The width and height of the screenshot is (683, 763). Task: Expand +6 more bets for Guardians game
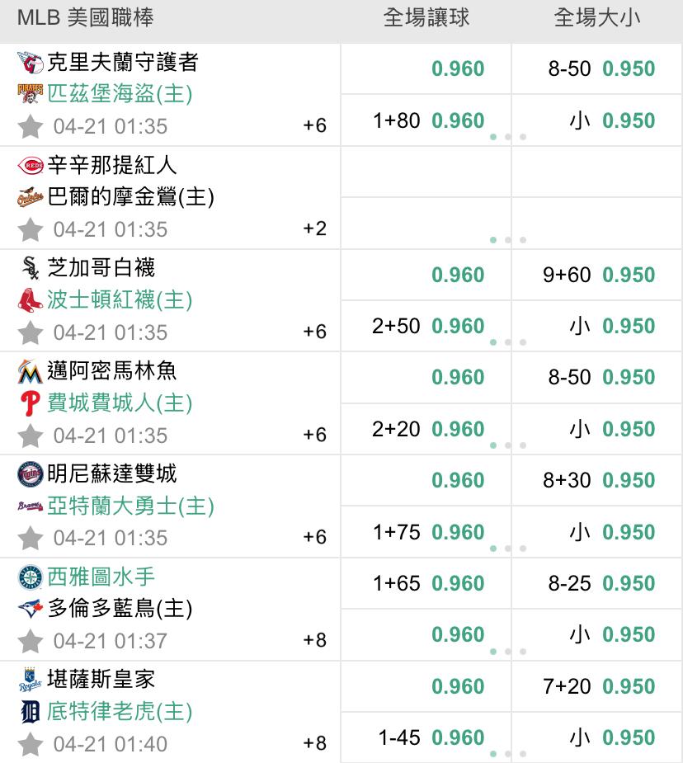pos(314,125)
